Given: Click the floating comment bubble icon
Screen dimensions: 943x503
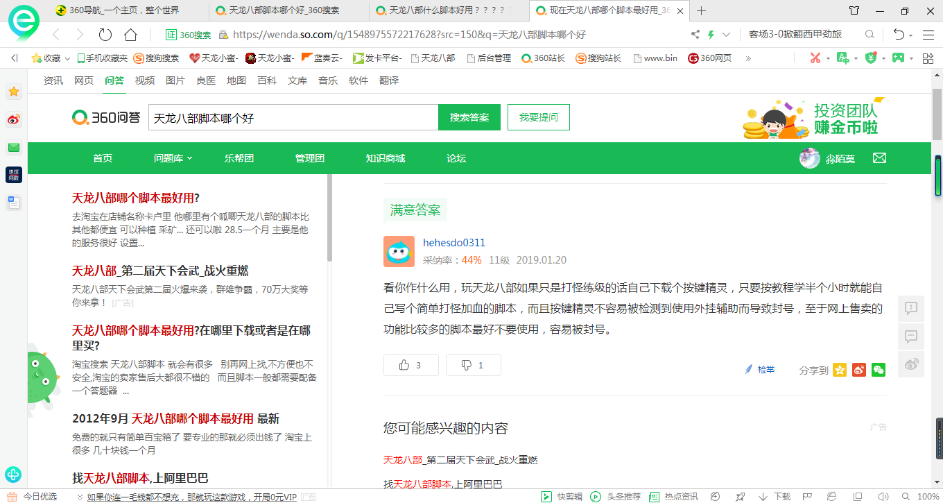Looking at the screenshot, I should [911, 336].
